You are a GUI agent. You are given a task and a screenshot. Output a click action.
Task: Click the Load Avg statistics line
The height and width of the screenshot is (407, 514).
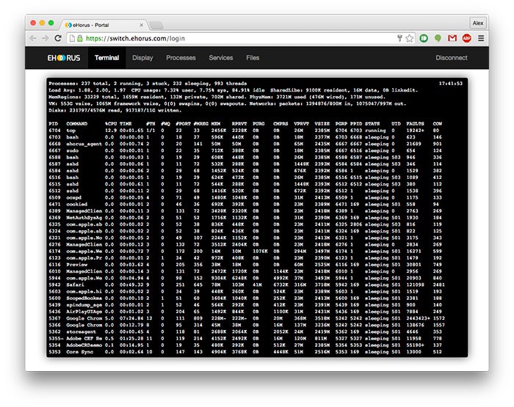(233, 90)
